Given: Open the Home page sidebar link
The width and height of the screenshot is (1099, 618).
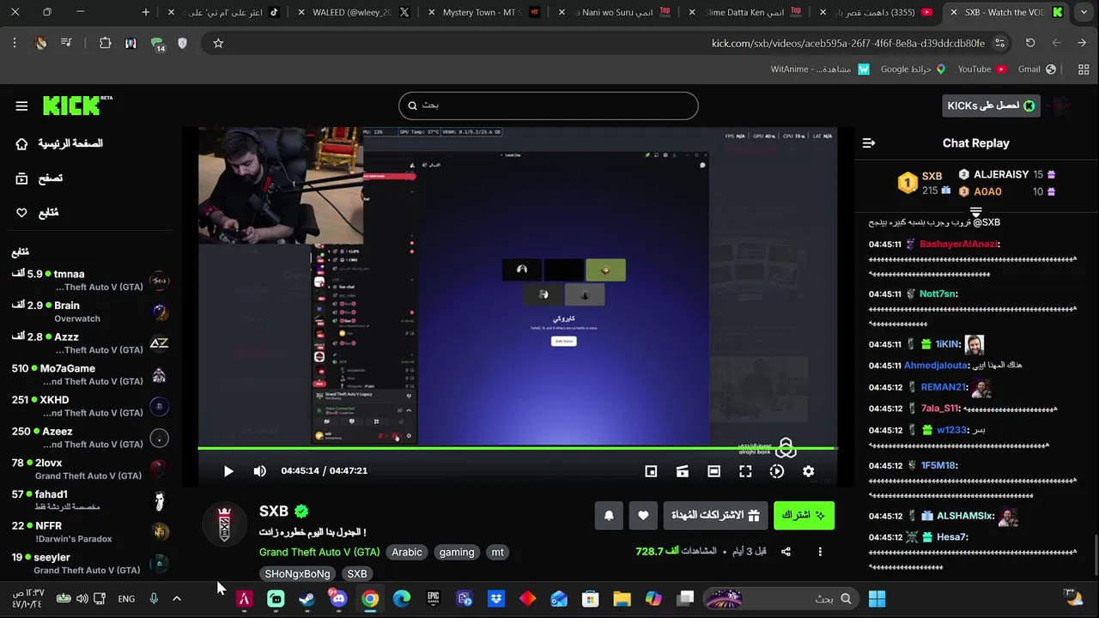Looking at the screenshot, I should [x=59, y=143].
